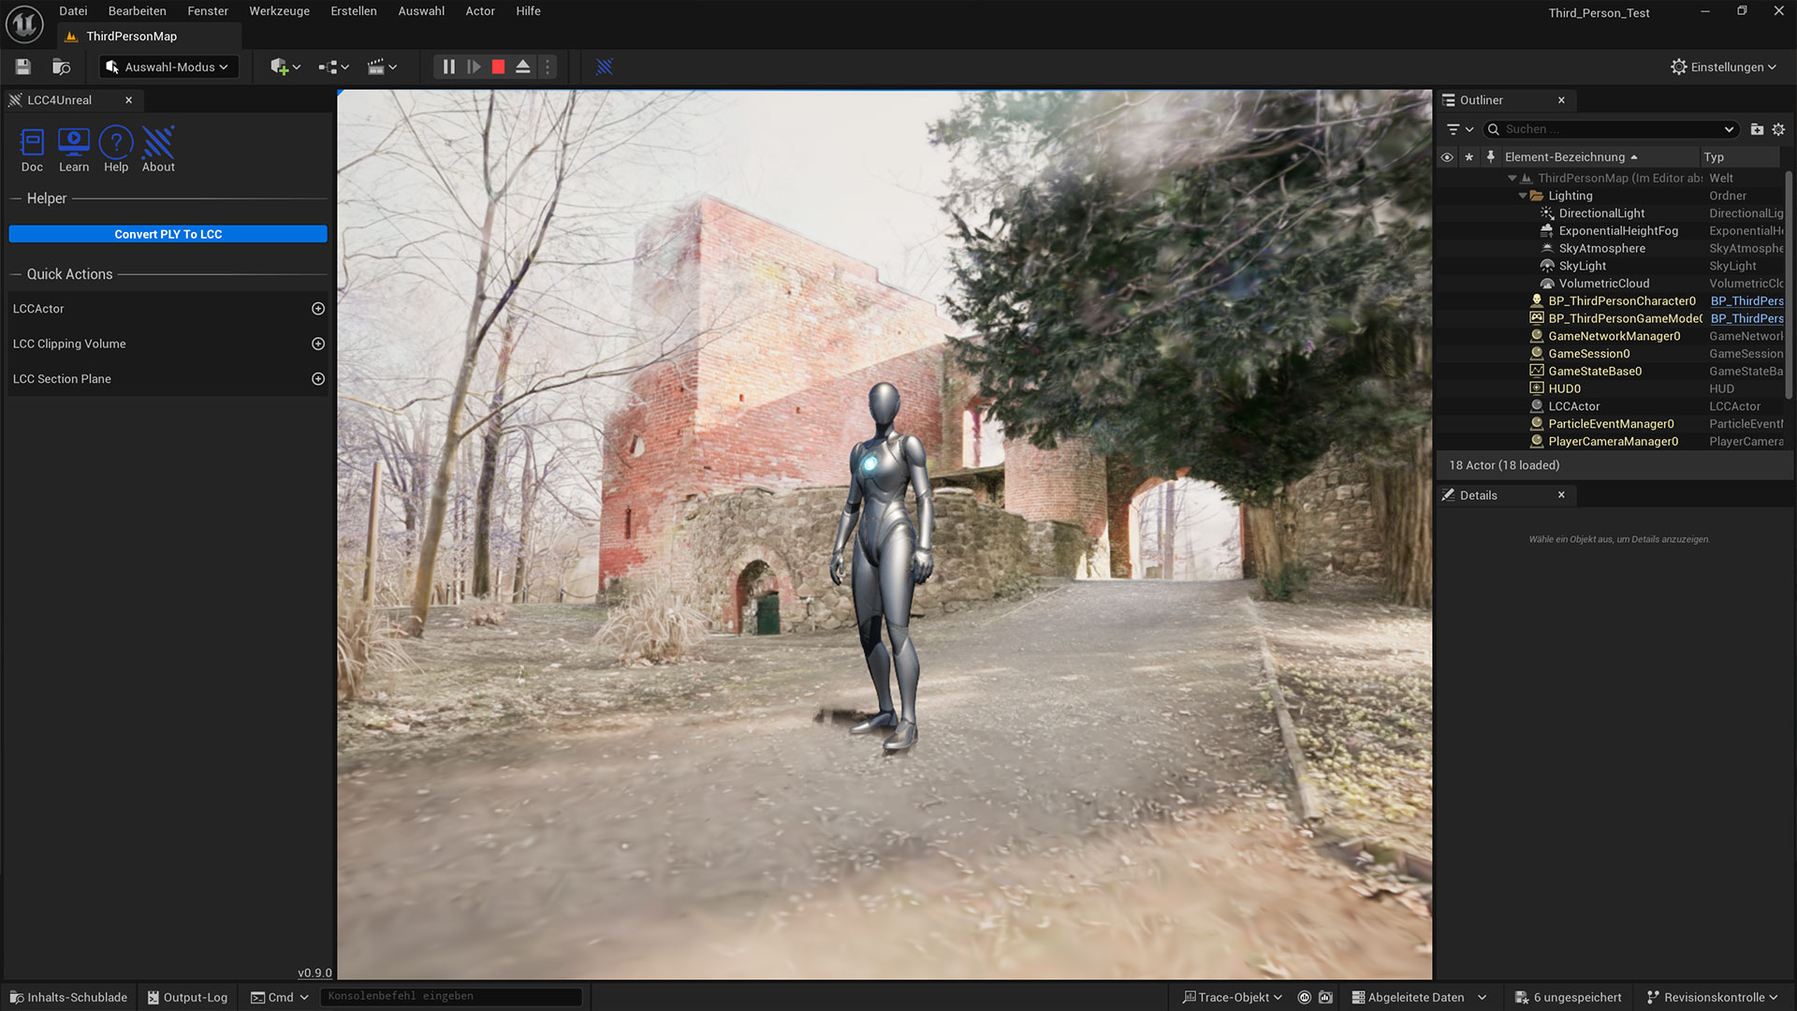
Task: Save the current level with the floppy disk icon
Action: [x=23, y=66]
